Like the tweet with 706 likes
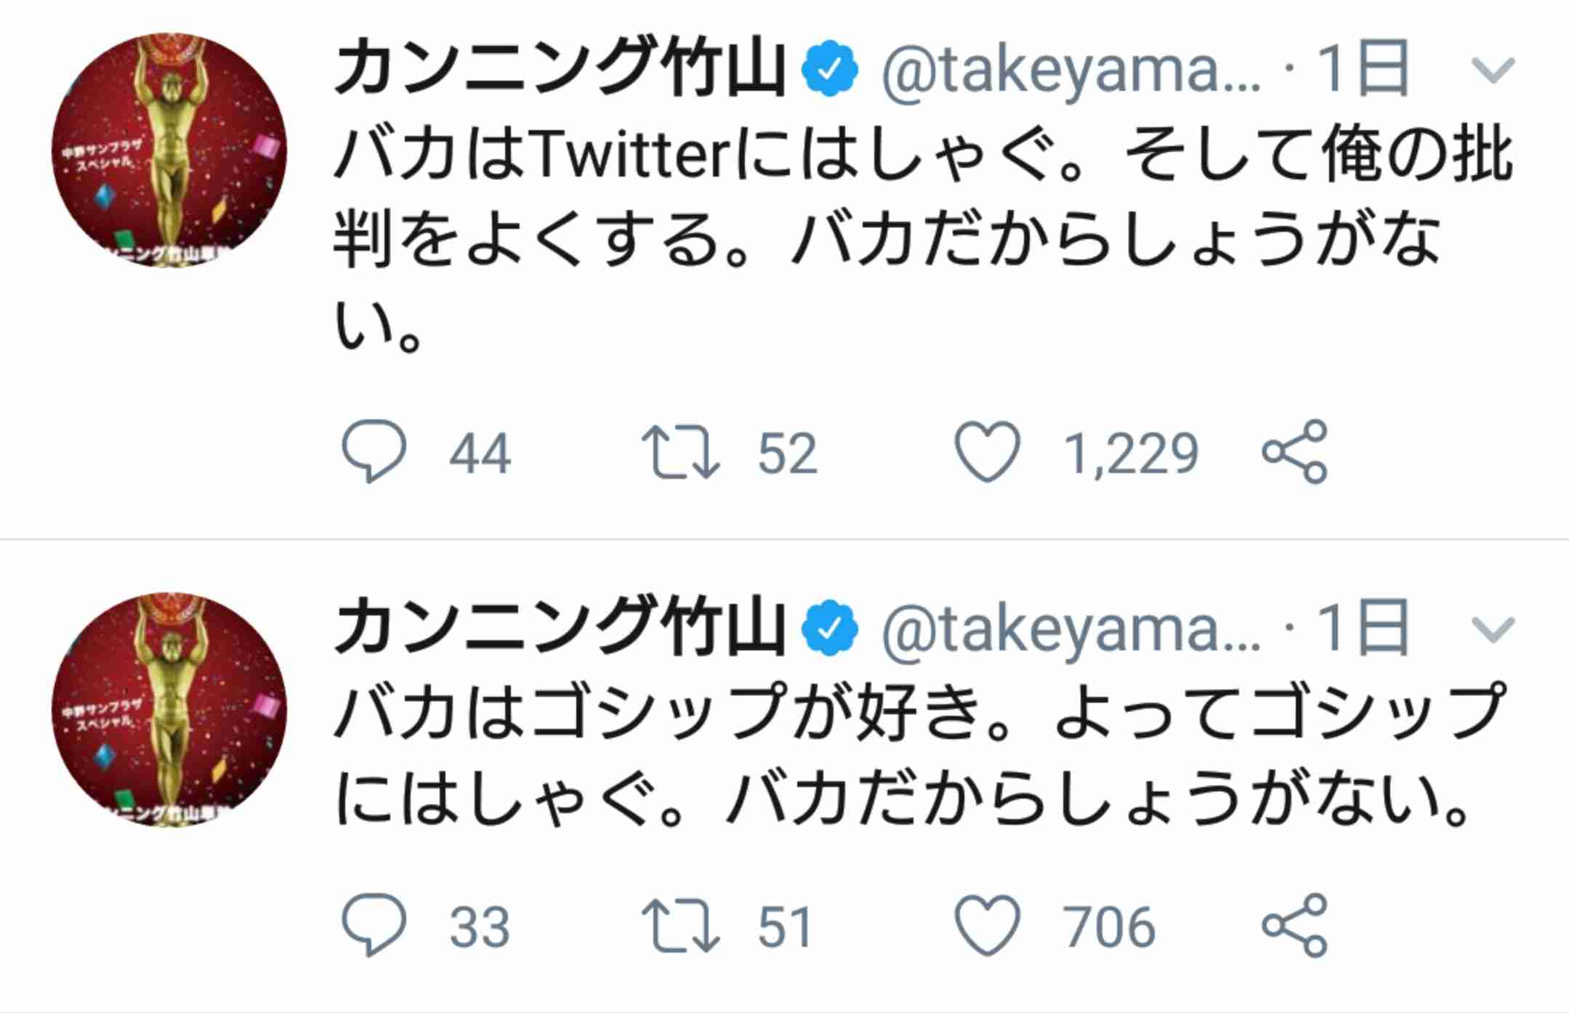The image size is (1569, 1013). point(987,924)
